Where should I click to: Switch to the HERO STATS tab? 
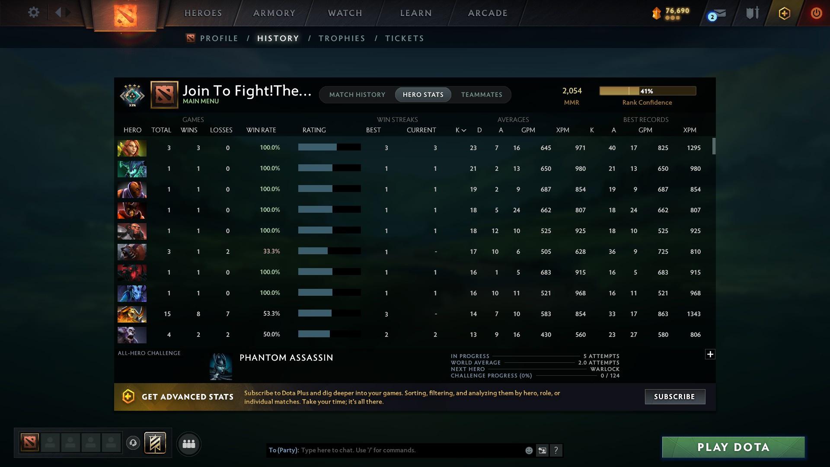pyautogui.click(x=423, y=95)
